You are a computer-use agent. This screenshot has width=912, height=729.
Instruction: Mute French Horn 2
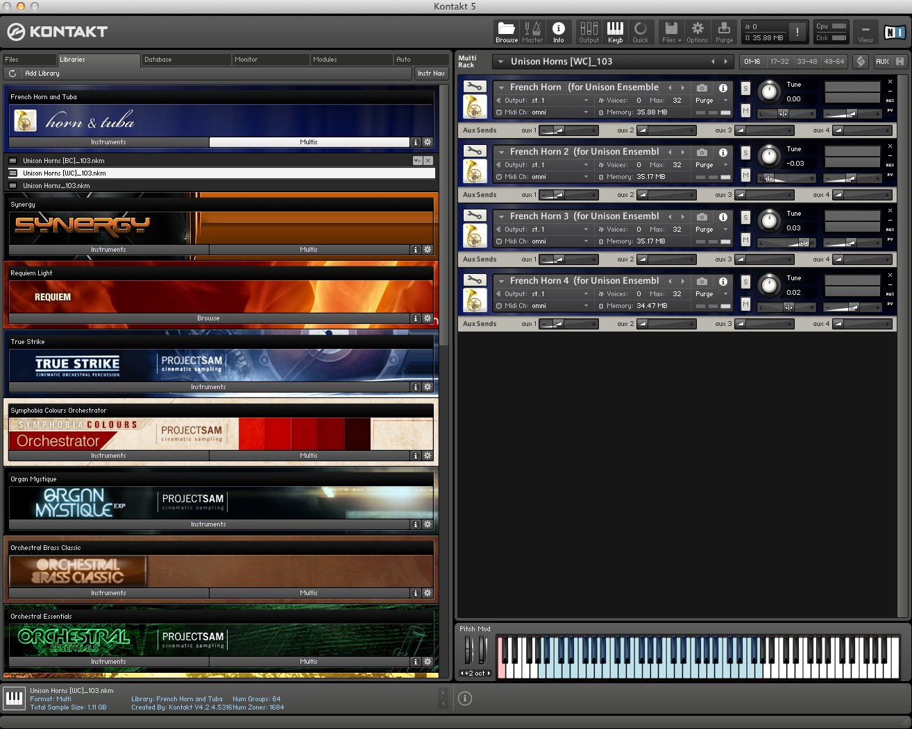[x=745, y=175]
